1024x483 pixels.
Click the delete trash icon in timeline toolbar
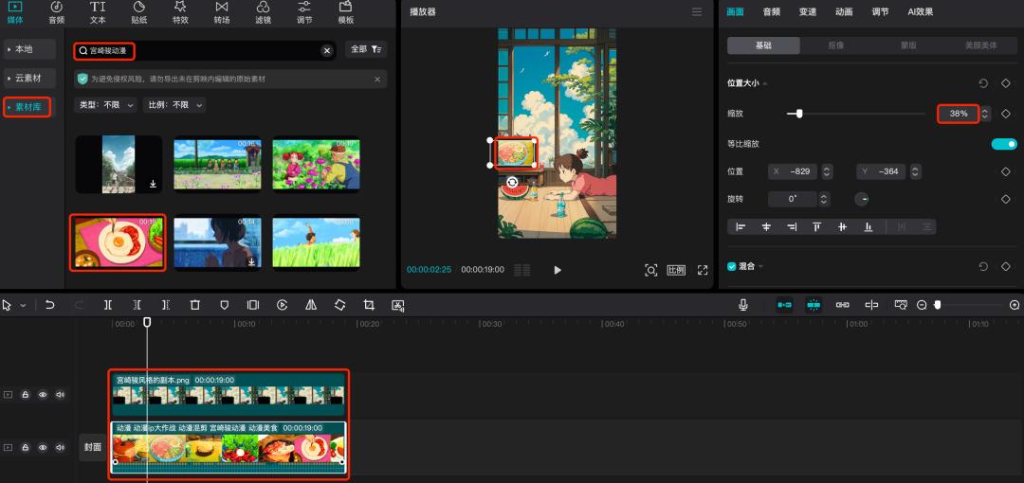194,305
